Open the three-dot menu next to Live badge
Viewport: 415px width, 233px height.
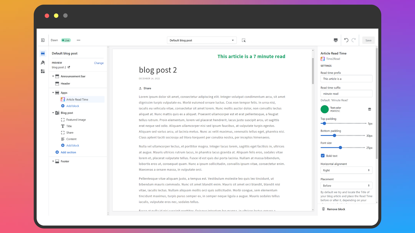[x=79, y=40]
